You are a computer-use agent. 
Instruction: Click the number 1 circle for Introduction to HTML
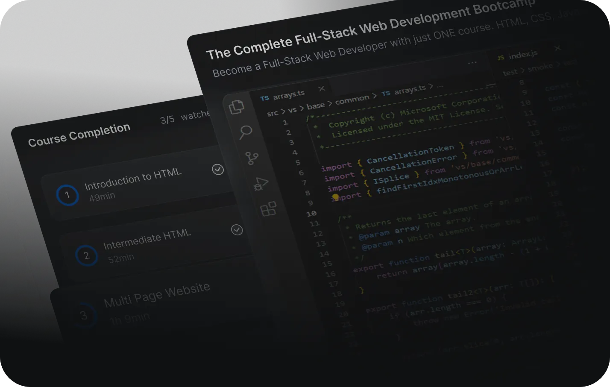click(67, 195)
